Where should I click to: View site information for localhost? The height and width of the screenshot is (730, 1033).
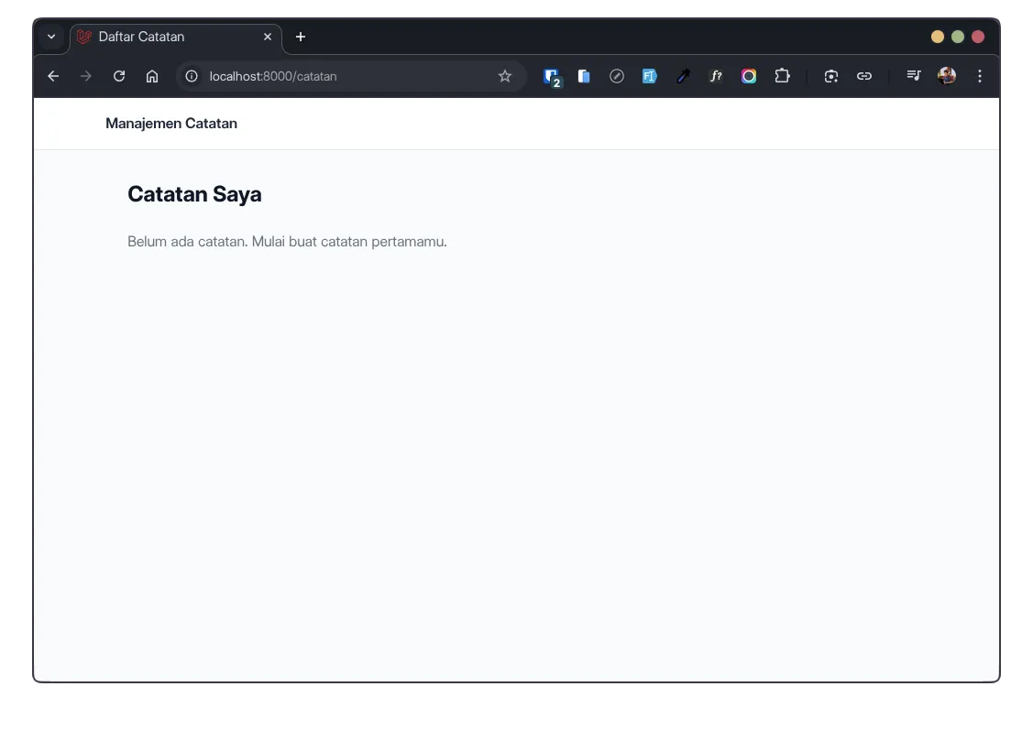pyautogui.click(x=190, y=76)
